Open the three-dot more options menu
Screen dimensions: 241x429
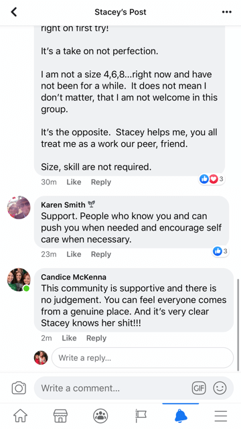click(226, 12)
